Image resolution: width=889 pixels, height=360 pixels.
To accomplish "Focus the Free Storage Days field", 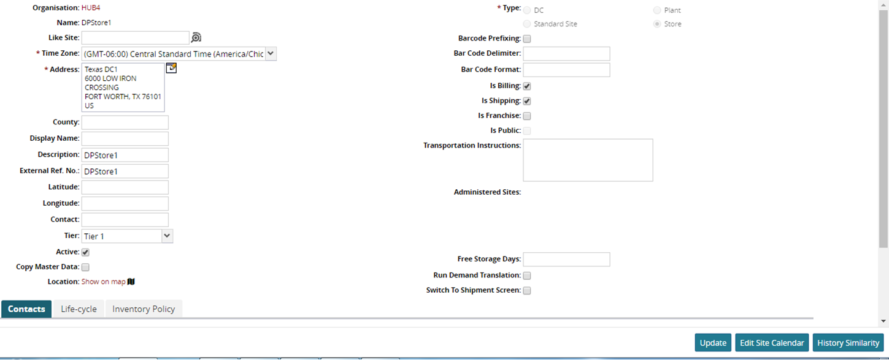I will tap(567, 260).
